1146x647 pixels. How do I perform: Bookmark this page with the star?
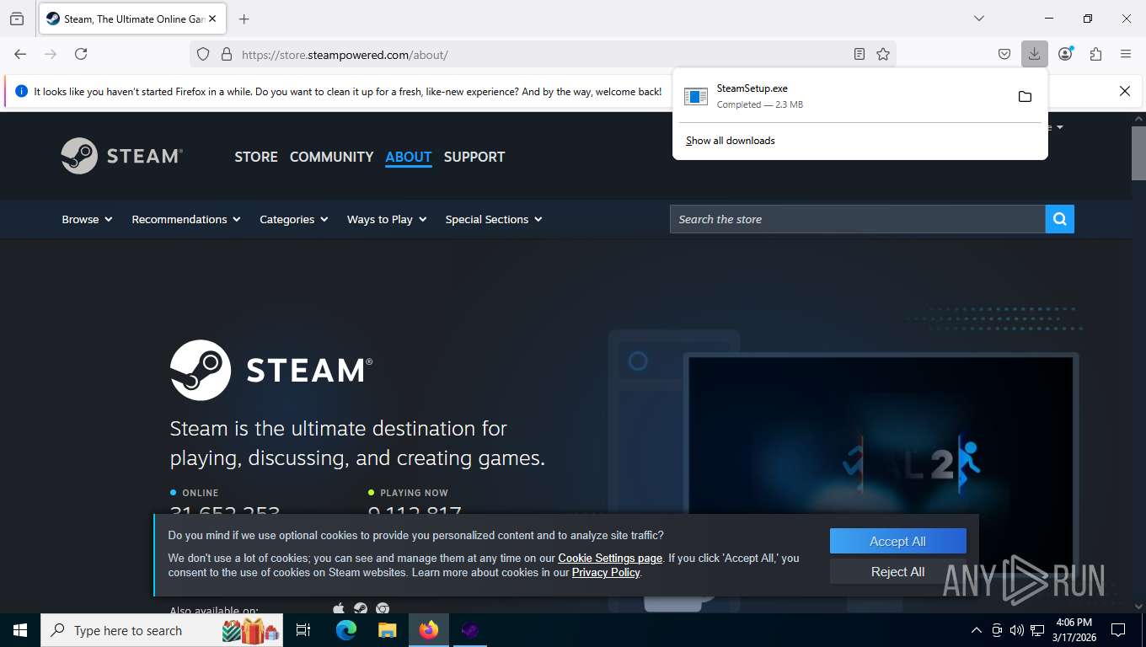(x=883, y=54)
